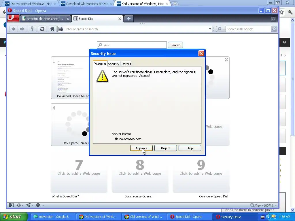Remove the speed dial entry with its X
This screenshot has width=295, height=221.
coord(226,60)
